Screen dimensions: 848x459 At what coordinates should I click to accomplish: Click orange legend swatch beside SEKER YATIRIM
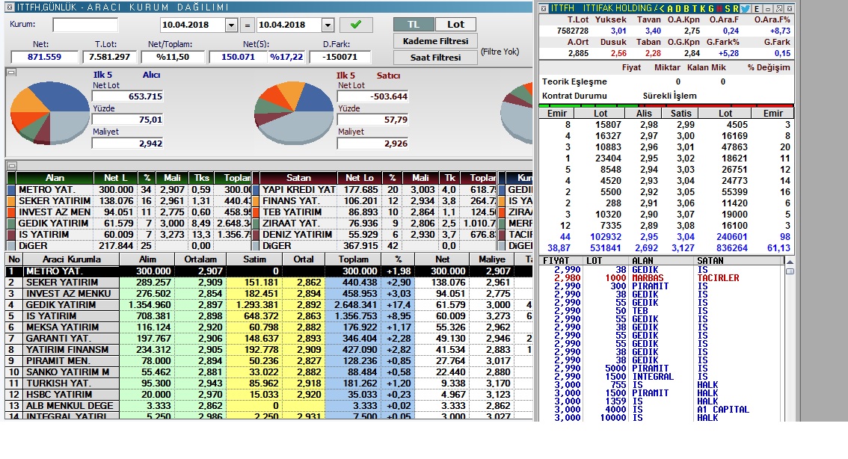point(11,201)
